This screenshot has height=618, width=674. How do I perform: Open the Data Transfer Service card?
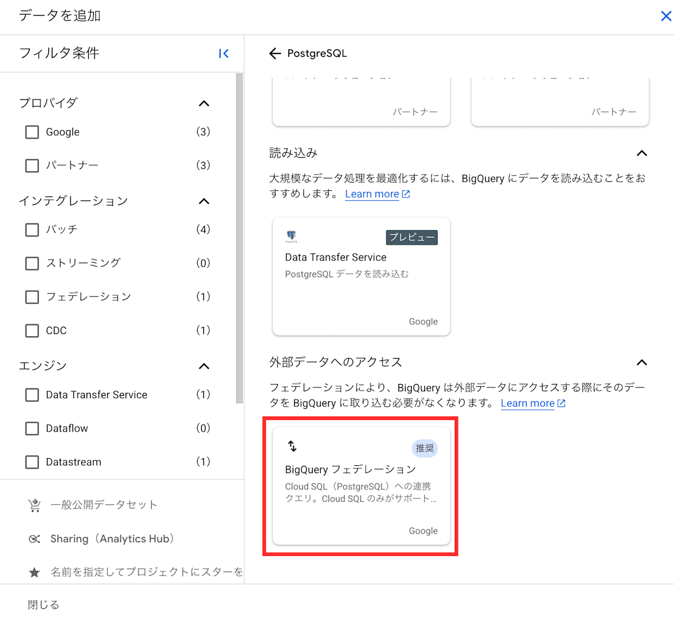[361, 277]
